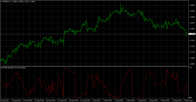Select the 20 Aug 2021 date label

(x=4, y=100)
